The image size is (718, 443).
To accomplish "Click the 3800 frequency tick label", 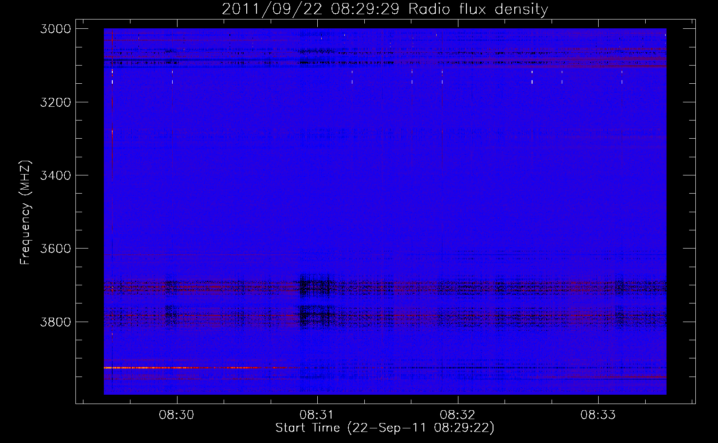I will click(55, 321).
